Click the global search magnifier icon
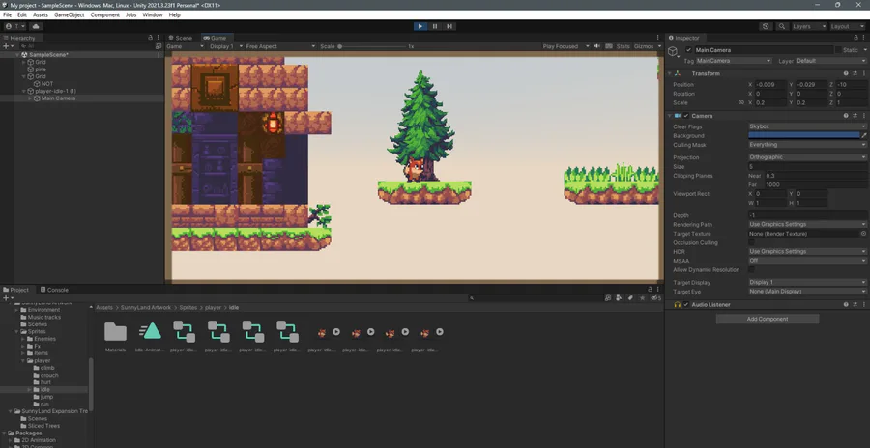 point(782,26)
